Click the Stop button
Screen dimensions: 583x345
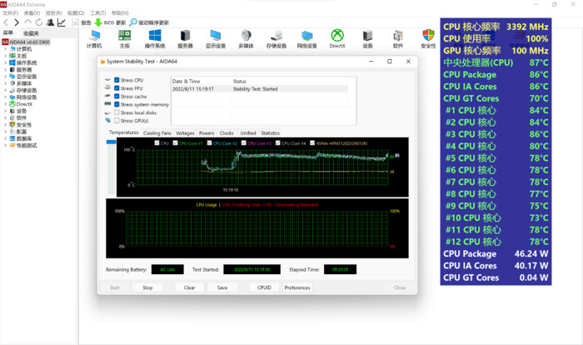pos(147,287)
